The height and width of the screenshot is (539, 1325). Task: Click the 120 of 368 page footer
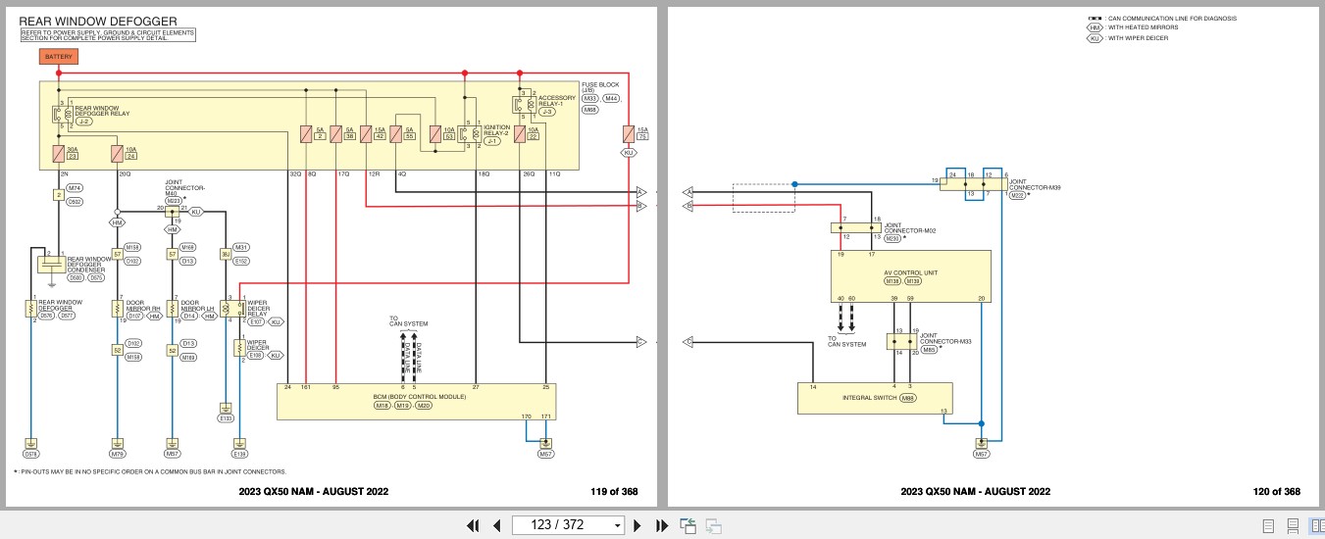1276,492
